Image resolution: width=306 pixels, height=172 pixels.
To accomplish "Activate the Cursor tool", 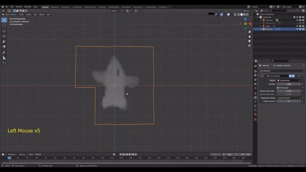I will pyautogui.click(x=4, y=25).
